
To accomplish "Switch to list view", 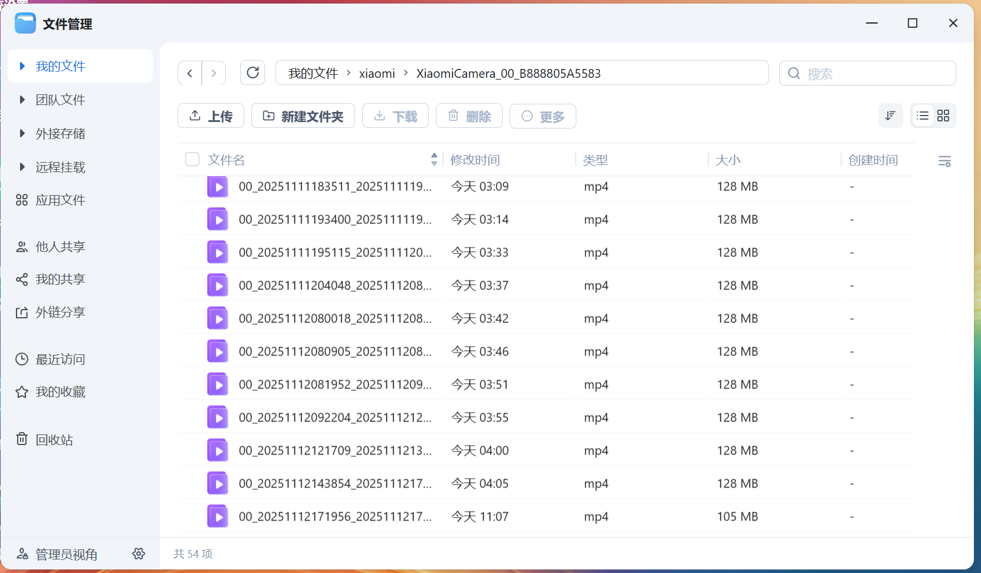I will (x=923, y=116).
